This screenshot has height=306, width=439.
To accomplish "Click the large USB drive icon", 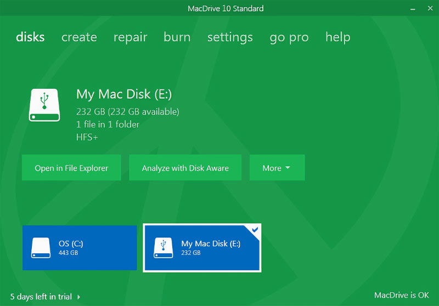I will (44, 105).
